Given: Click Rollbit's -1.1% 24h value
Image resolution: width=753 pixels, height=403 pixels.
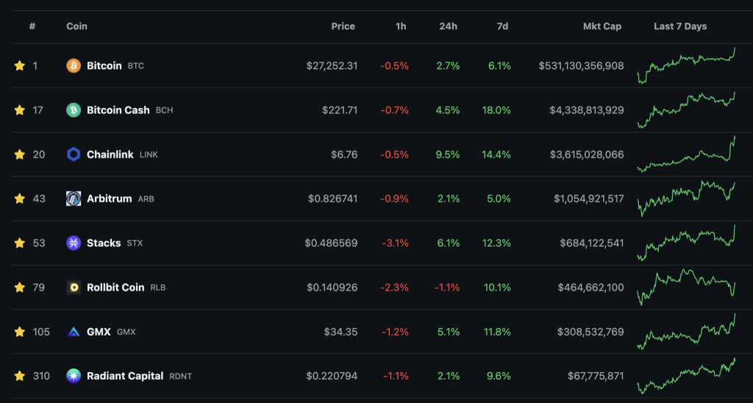Looking at the screenshot, I should click(447, 288).
